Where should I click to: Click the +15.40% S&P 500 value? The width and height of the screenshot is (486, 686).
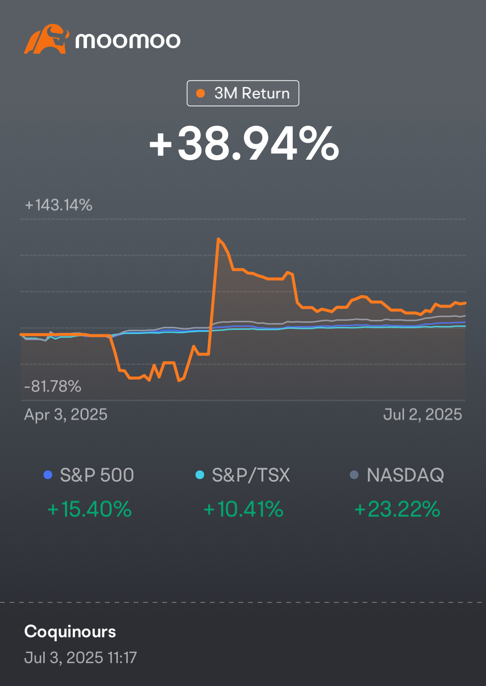[89, 509]
